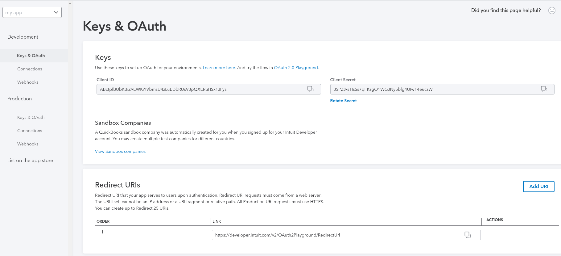
Task: Open View Sandbox companies link
Action: click(120, 151)
